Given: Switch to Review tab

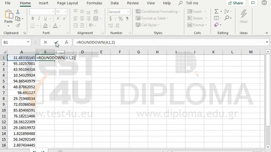Looking at the screenshot, I should tap(133, 3).
